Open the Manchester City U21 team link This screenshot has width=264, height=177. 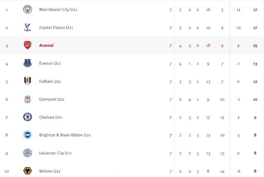(58, 9)
